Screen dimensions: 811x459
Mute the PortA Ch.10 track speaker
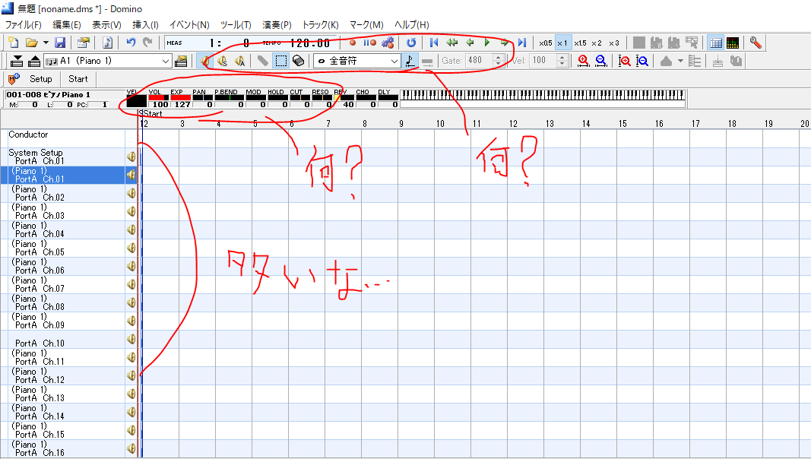click(x=131, y=339)
